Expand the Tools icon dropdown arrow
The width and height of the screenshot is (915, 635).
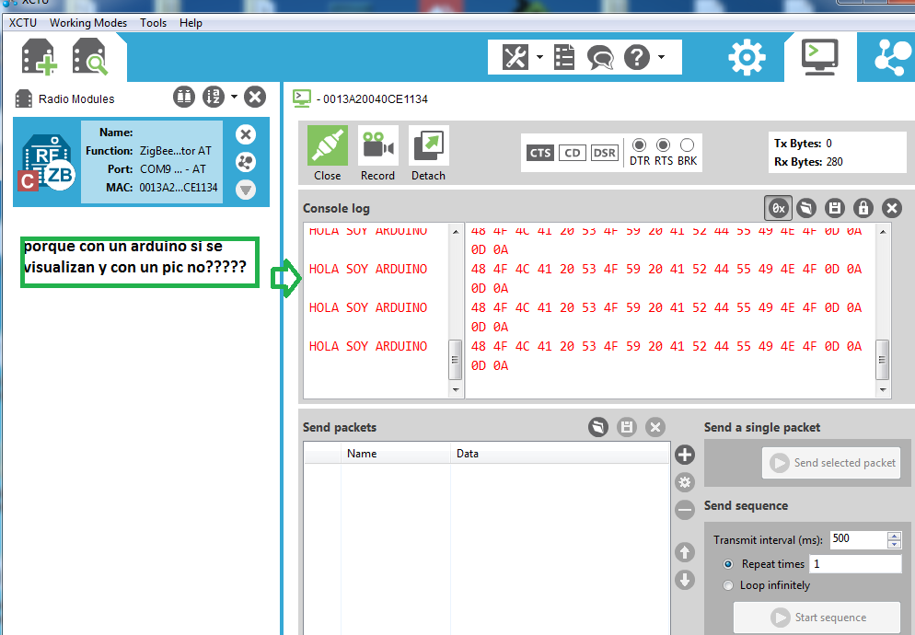539,57
